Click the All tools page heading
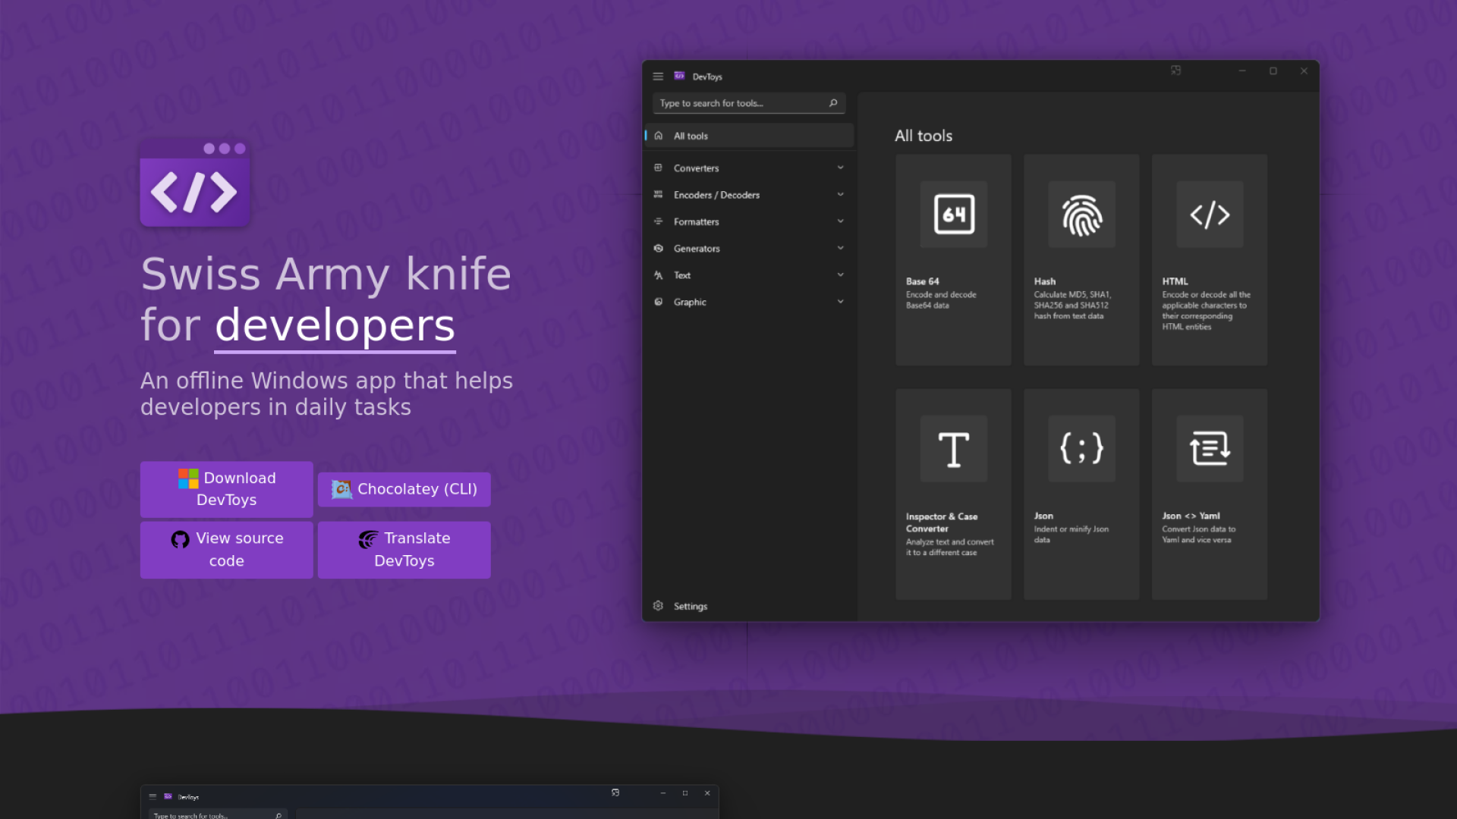The width and height of the screenshot is (1457, 819). tap(924, 136)
